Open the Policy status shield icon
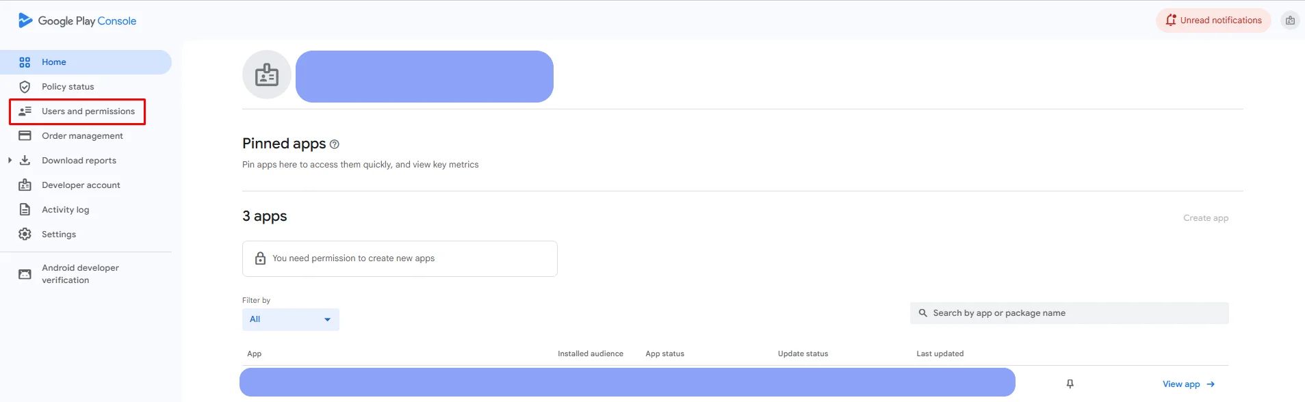1305x402 pixels. (x=25, y=87)
